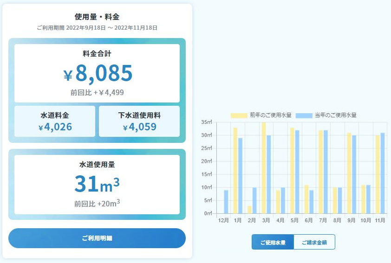Click the 10月 blue current-year bar
Viewport: 391px width, 263px height.
tap(368, 199)
